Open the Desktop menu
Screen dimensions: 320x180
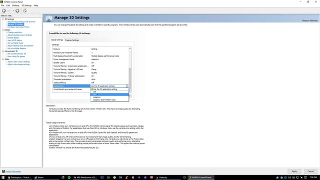(15, 5)
